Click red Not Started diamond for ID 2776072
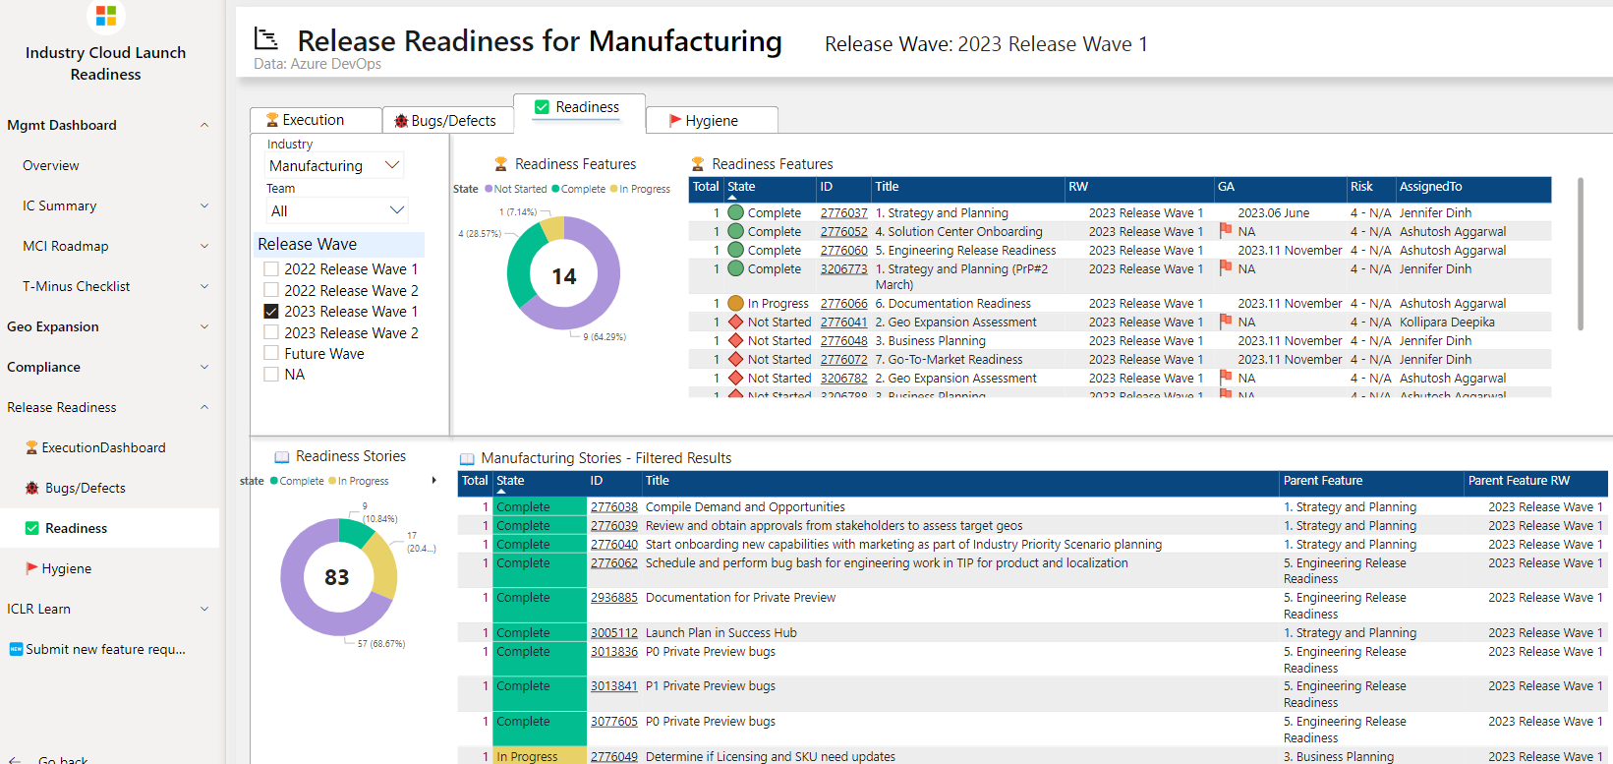This screenshot has height=764, width=1613. (735, 359)
